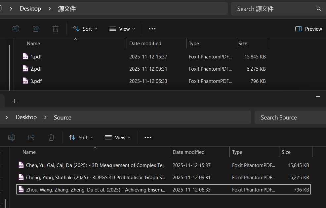The height and width of the screenshot is (208, 326).
Task: Click navigation pane scrollbar in 源文件 window
Action: (x=9, y=67)
